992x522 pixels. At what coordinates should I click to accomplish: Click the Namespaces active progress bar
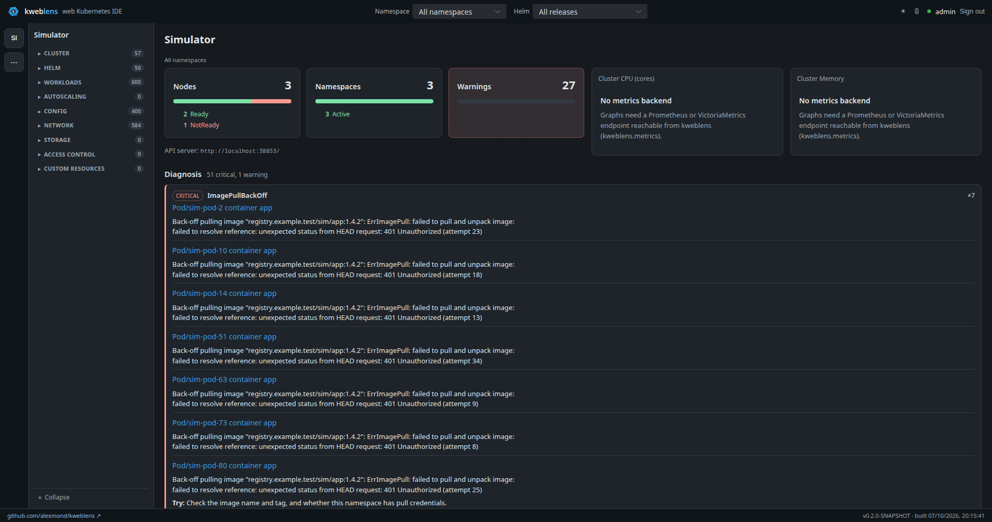tap(374, 101)
